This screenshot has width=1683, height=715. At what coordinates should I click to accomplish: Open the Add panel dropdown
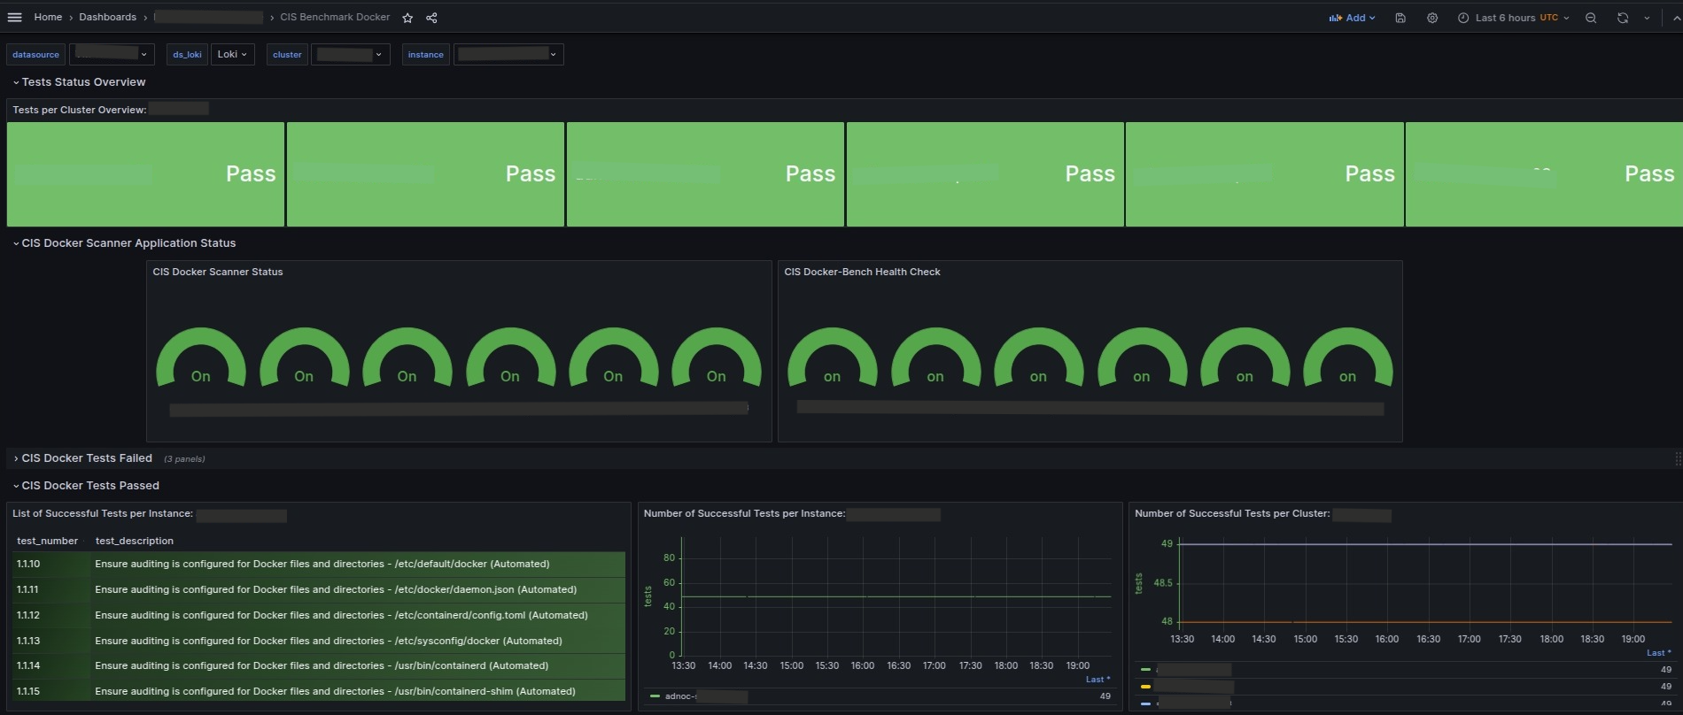coord(1352,18)
